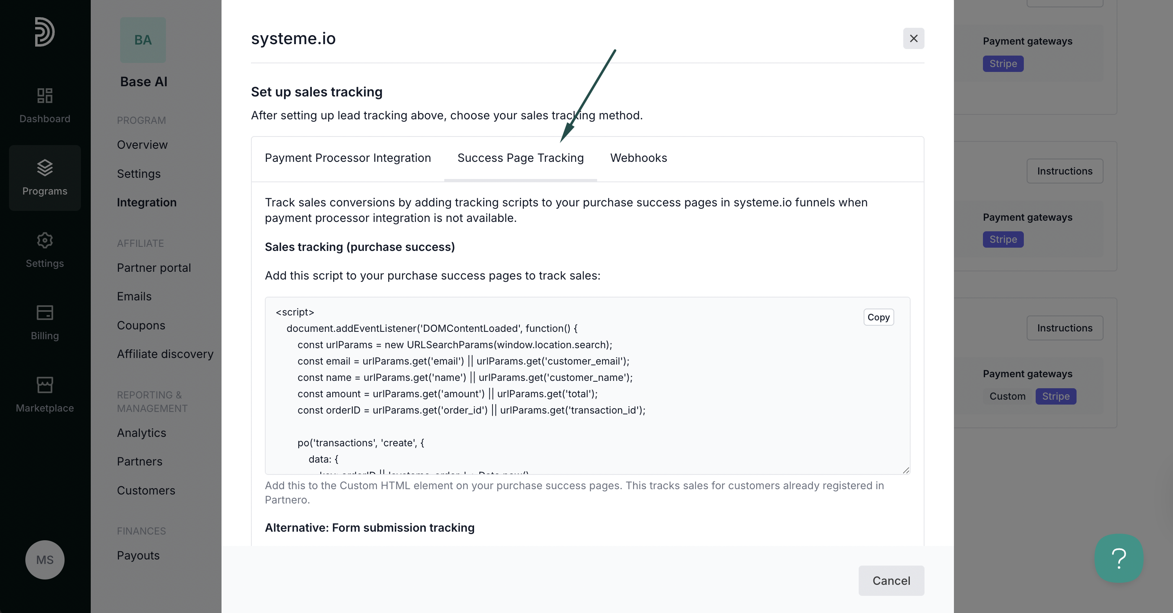Open Analytics in the program menu

tap(141, 433)
